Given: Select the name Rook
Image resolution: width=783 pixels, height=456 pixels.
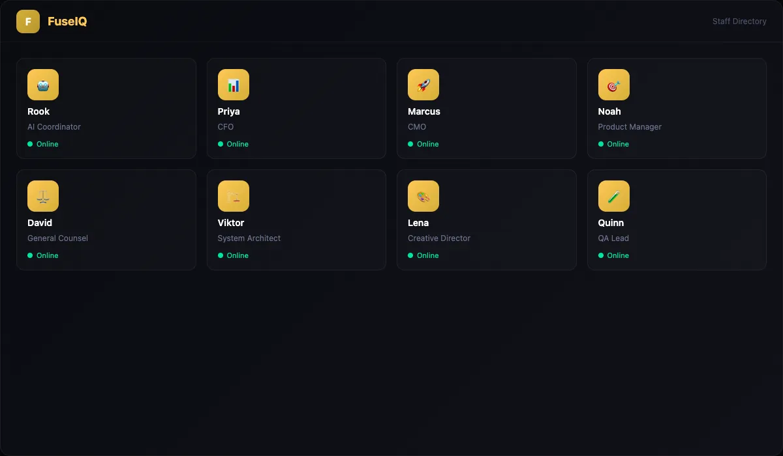Looking at the screenshot, I should pos(38,111).
